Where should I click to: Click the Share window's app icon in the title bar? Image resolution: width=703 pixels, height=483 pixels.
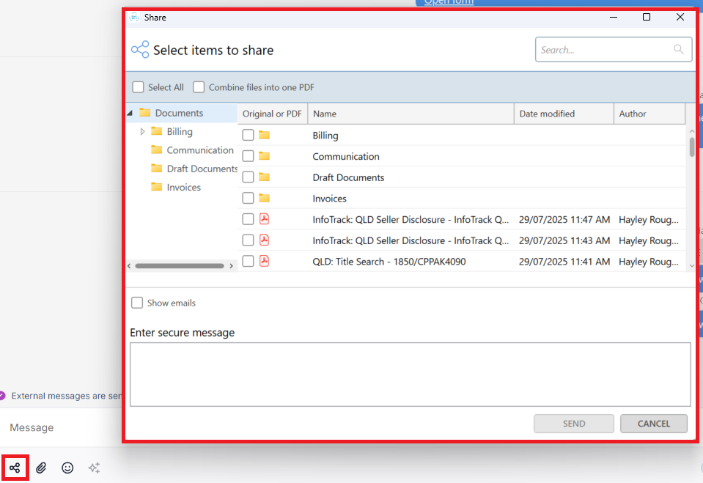coord(134,18)
